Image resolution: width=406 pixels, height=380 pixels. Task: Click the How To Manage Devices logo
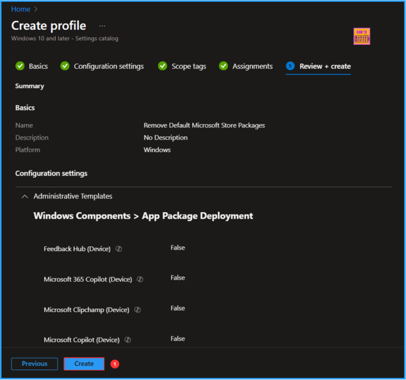(x=361, y=36)
